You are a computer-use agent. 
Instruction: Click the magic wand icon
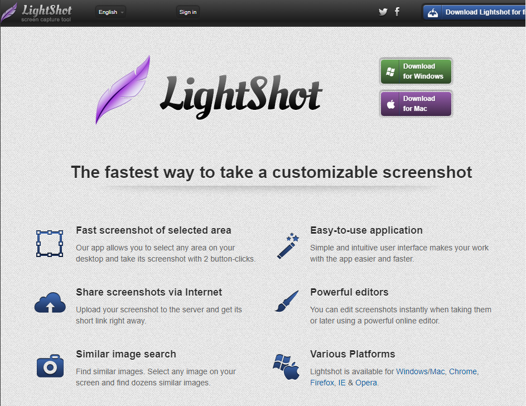[288, 246]
